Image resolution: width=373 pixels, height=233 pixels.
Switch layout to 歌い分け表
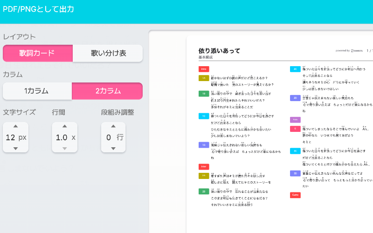108,53
